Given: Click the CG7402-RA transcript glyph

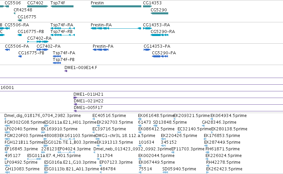Looking at the screenshot, I should point(38,42).
